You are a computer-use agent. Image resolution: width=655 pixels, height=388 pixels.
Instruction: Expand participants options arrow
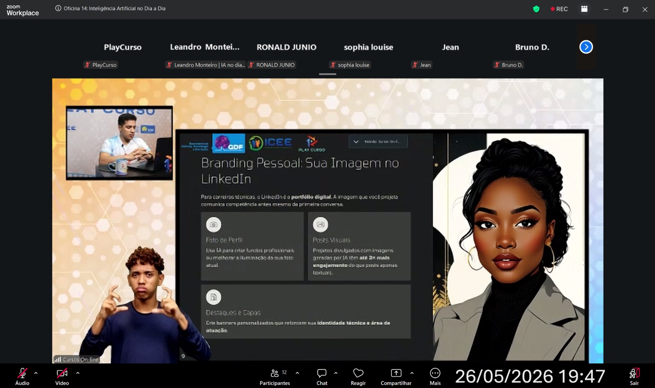pos(297,373)
